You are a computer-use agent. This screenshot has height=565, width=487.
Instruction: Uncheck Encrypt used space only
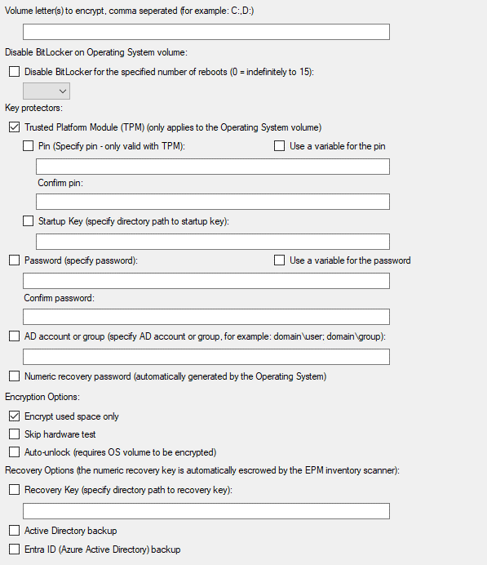pos(14,416)
